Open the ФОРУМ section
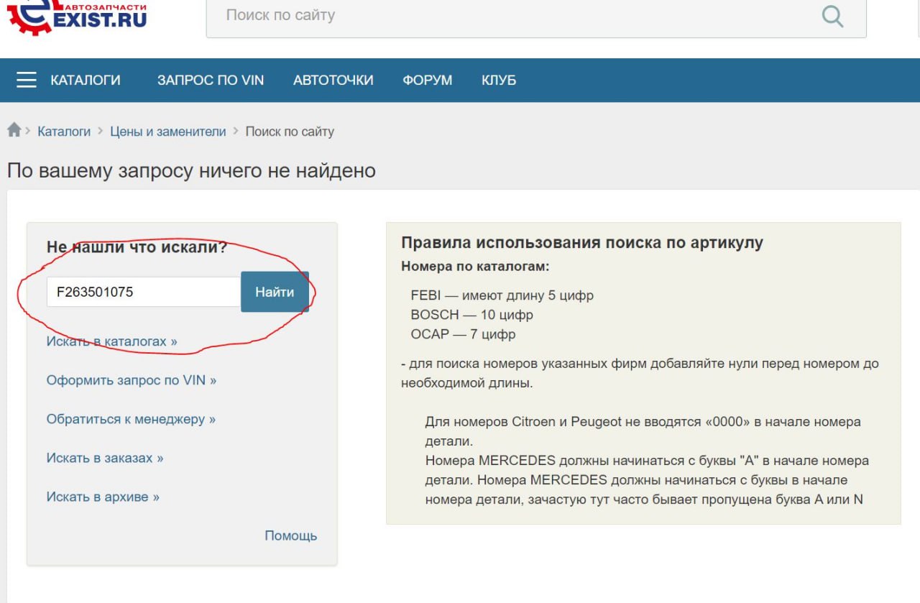Image resolution: width=920 pixels, height=603 pixels. click(x=427, y=80)
